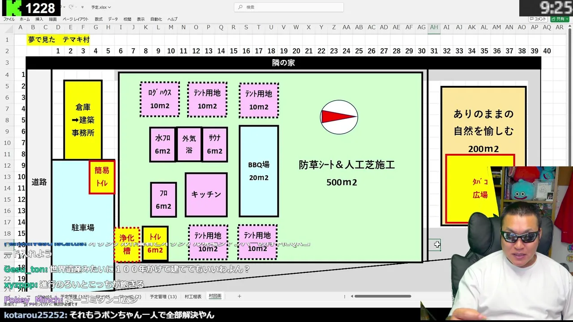Image resolution: width=573 pixels, height=322 pixels.
Task: Open the Sheet5 (2) sheet tab
Action: tap(130, 297)
